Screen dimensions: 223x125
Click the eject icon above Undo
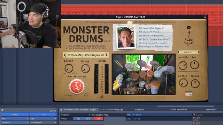point(2,110)
